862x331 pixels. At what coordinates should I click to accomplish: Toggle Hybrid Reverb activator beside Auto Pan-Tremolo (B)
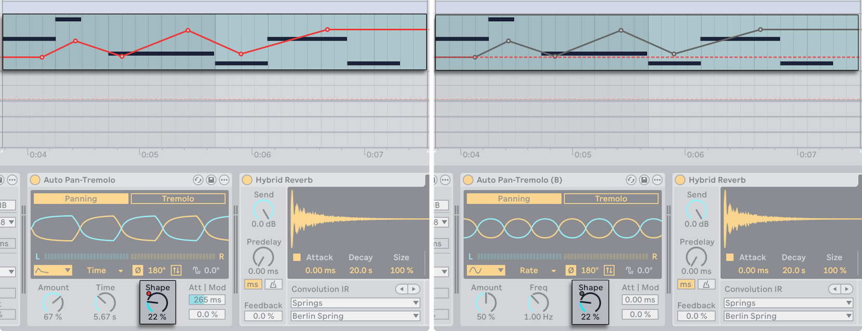coord(680,180)
